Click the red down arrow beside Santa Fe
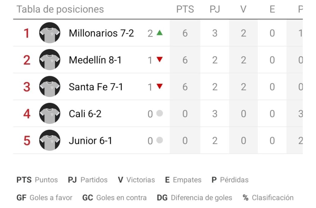 coord(160,86)
